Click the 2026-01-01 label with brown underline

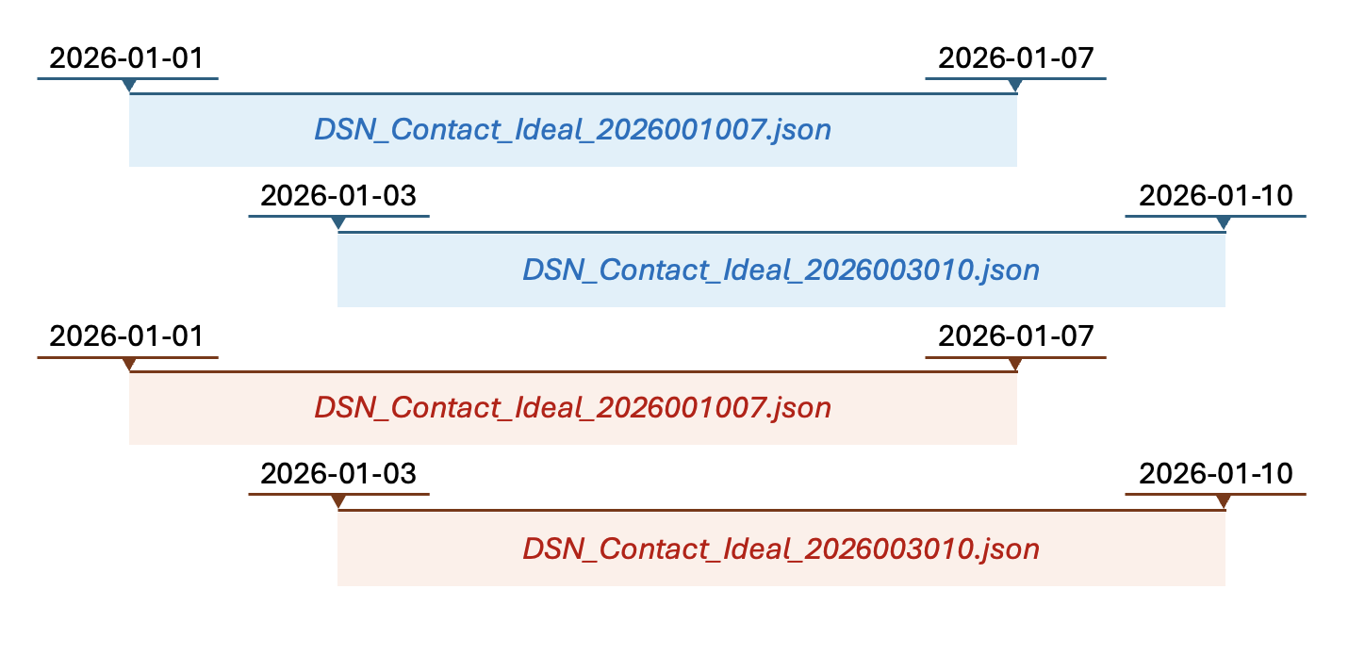point(126,336)
